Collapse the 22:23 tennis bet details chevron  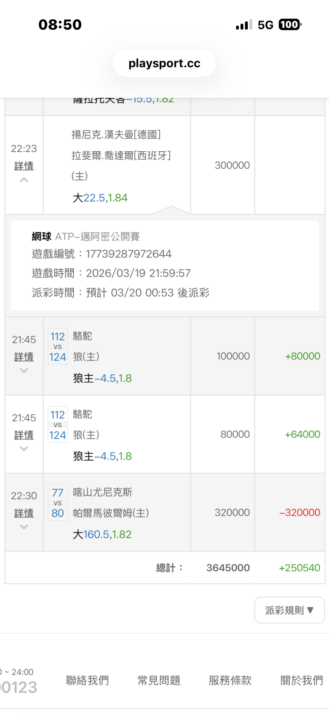24,180
